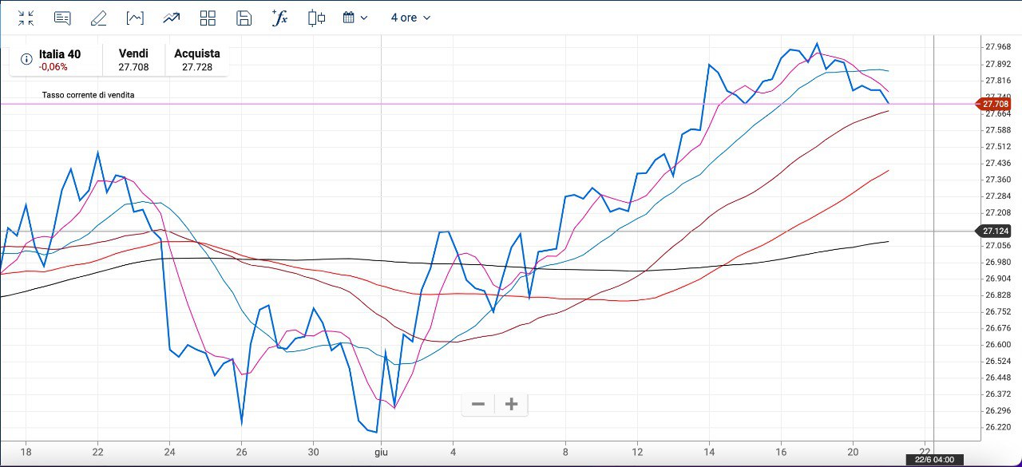
Task: Zoom out the chart with minus button
Action: [478, 405]
